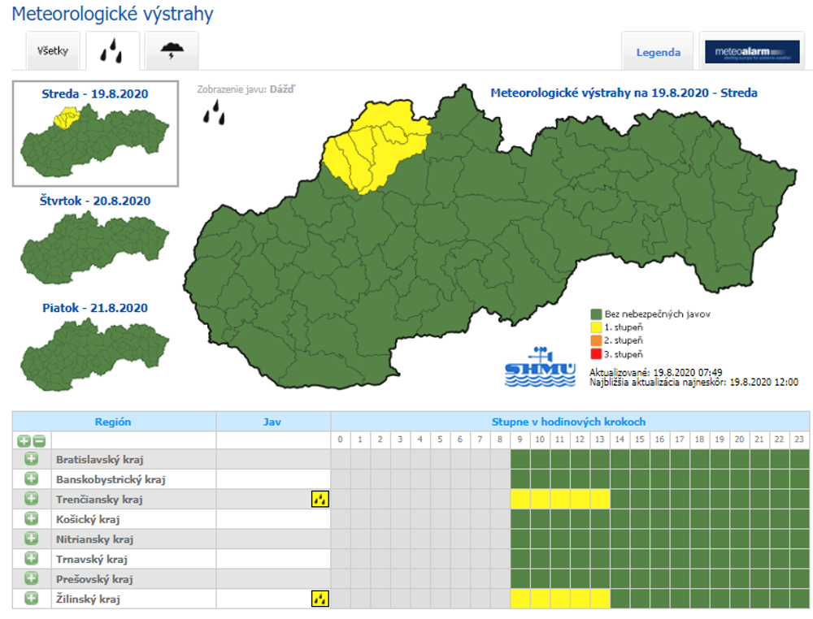Expand the Nitriansky kraj row
Image resolution: width=813 pixels, height=619 pixels.
click(x=32, y=539)
